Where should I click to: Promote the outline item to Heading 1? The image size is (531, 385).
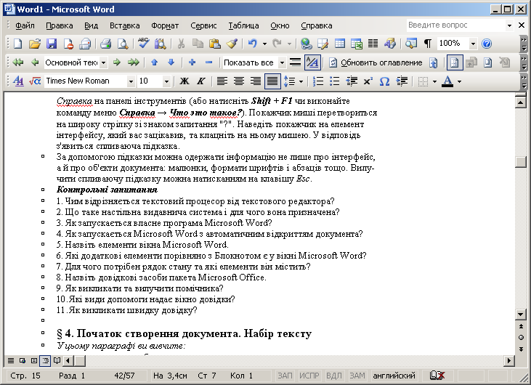coord(18,62)
